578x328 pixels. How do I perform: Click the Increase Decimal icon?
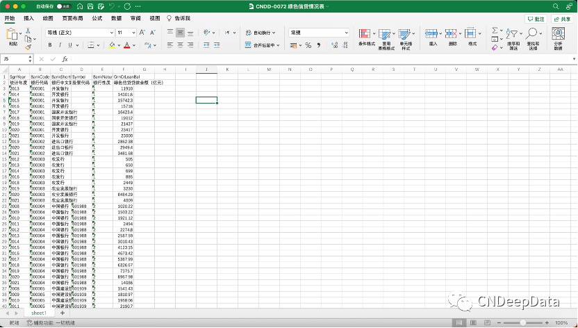coord(335,45)
